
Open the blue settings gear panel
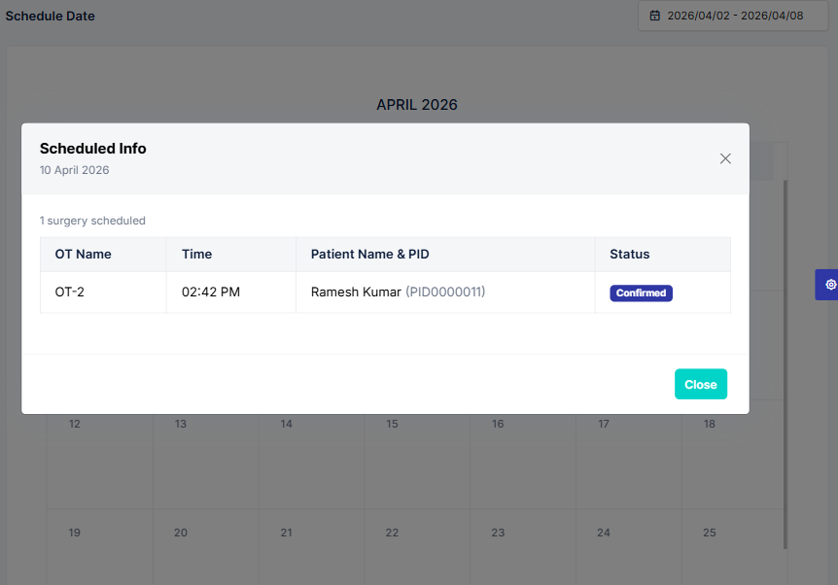pyautogui.click(x=829, y=285)
